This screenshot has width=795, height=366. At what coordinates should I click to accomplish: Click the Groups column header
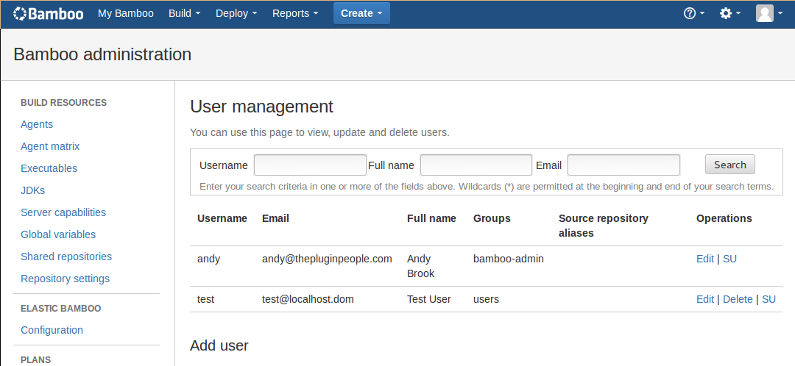(492, 218)
